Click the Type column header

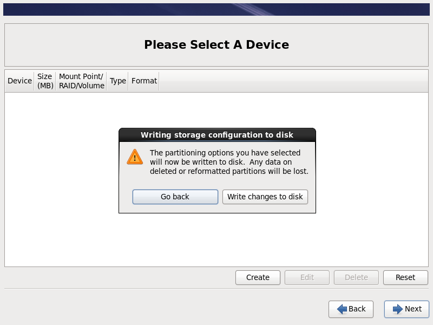117,81
